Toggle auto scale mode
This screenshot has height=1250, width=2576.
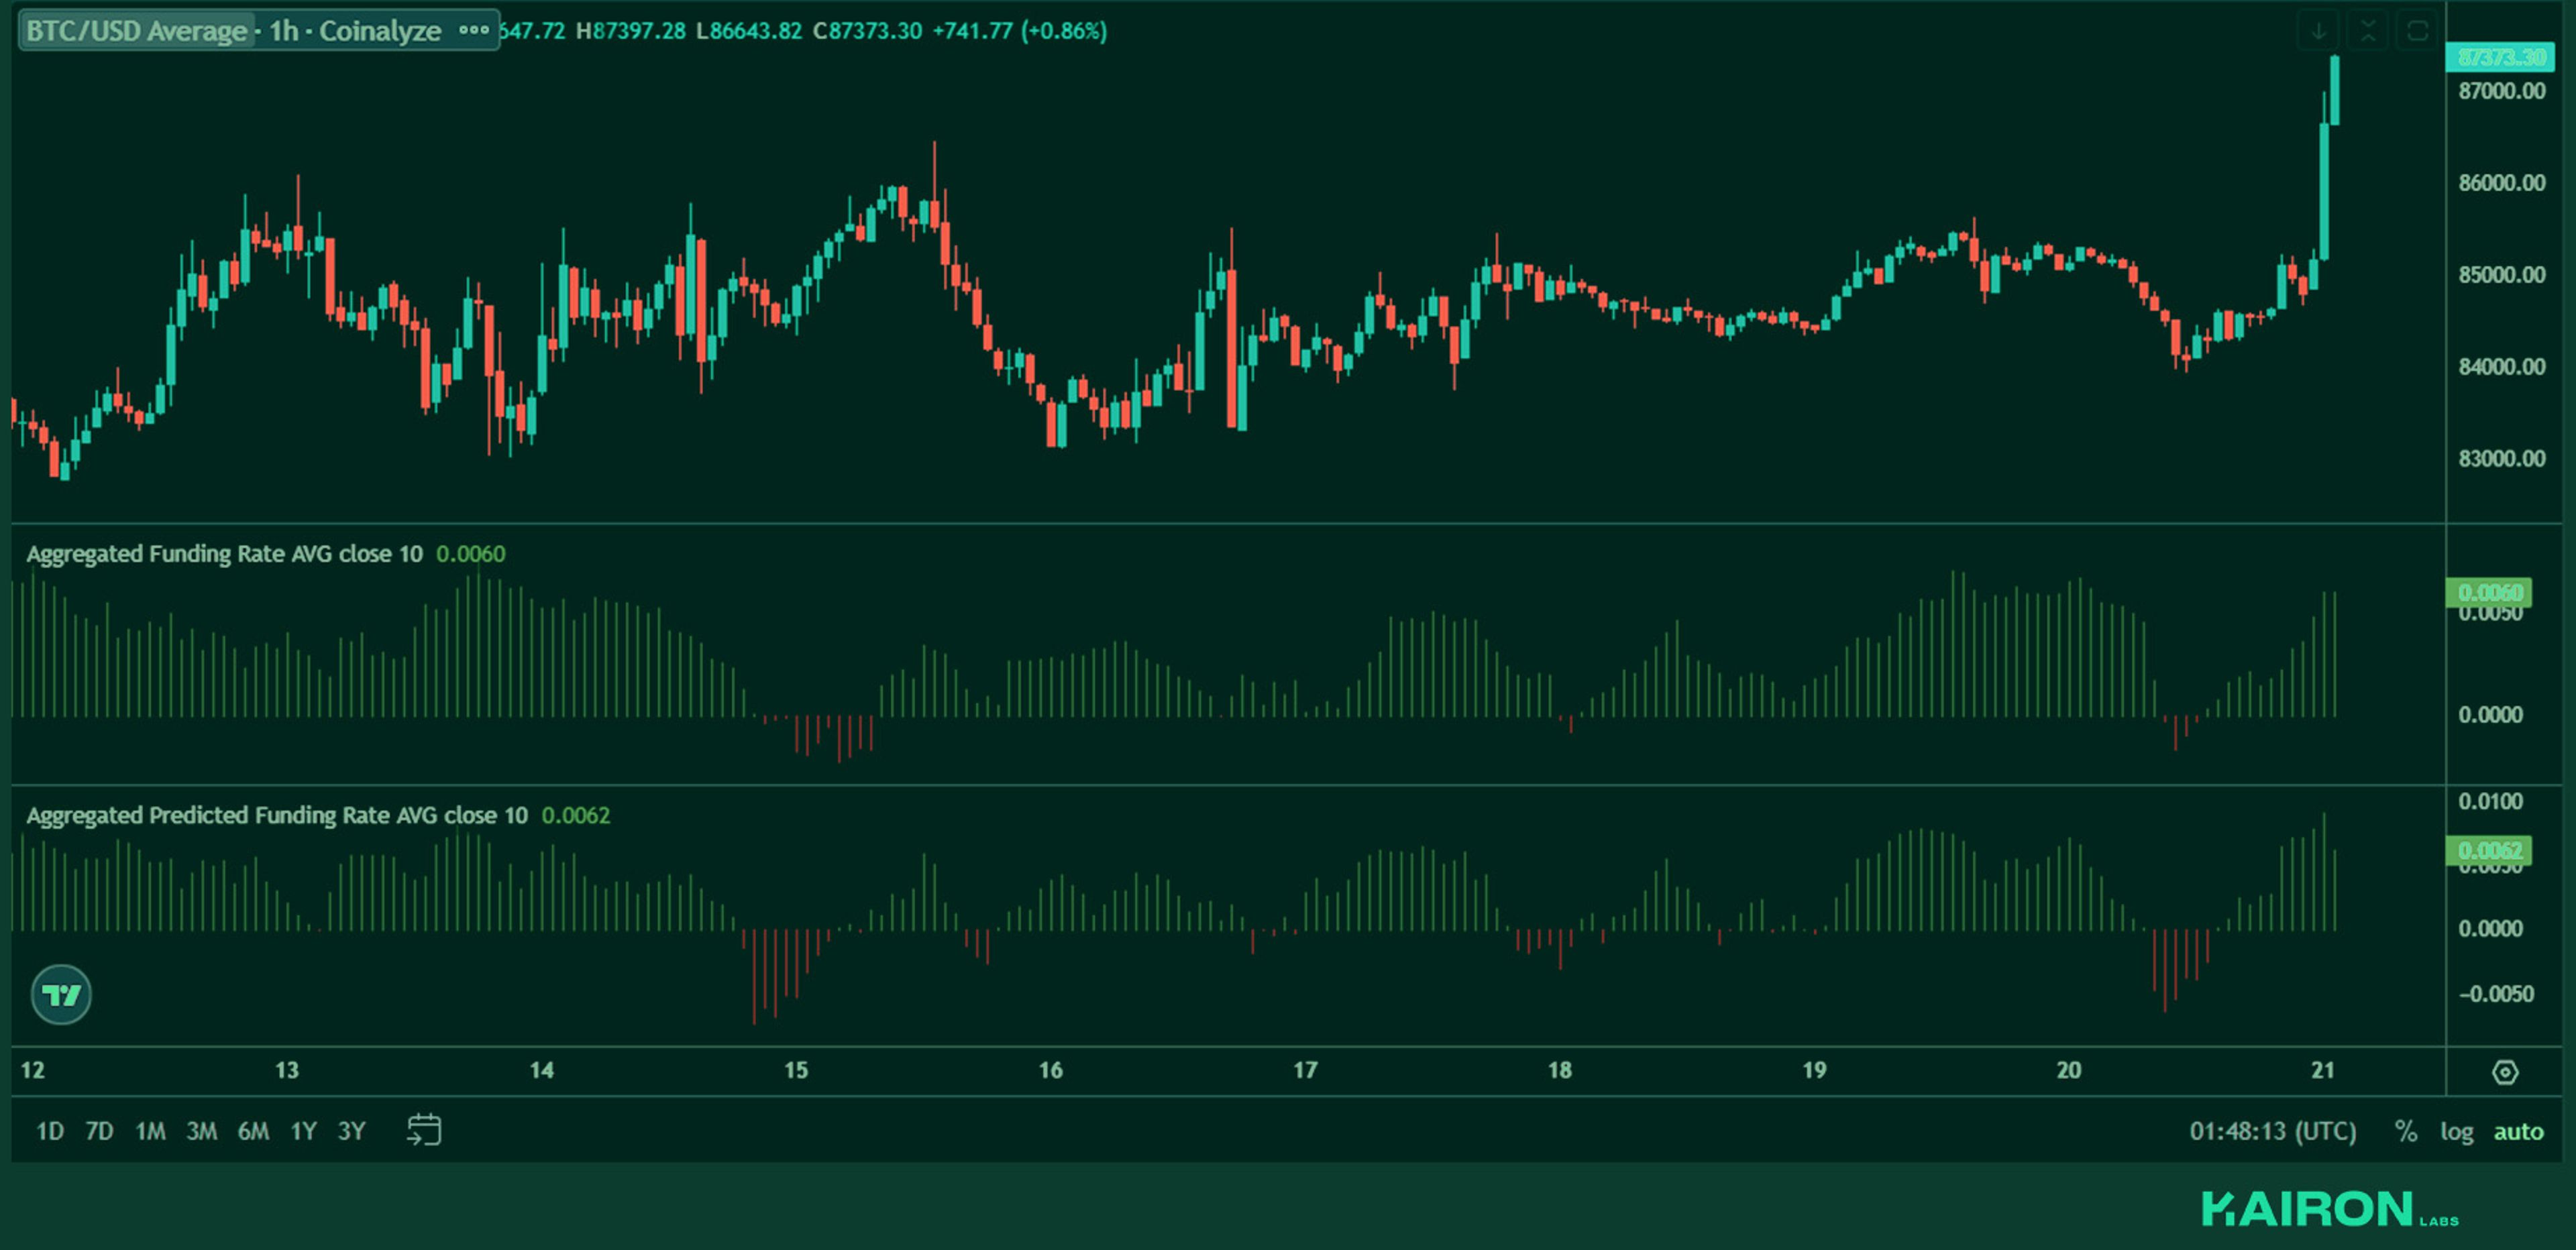tap(2517, 1131)
